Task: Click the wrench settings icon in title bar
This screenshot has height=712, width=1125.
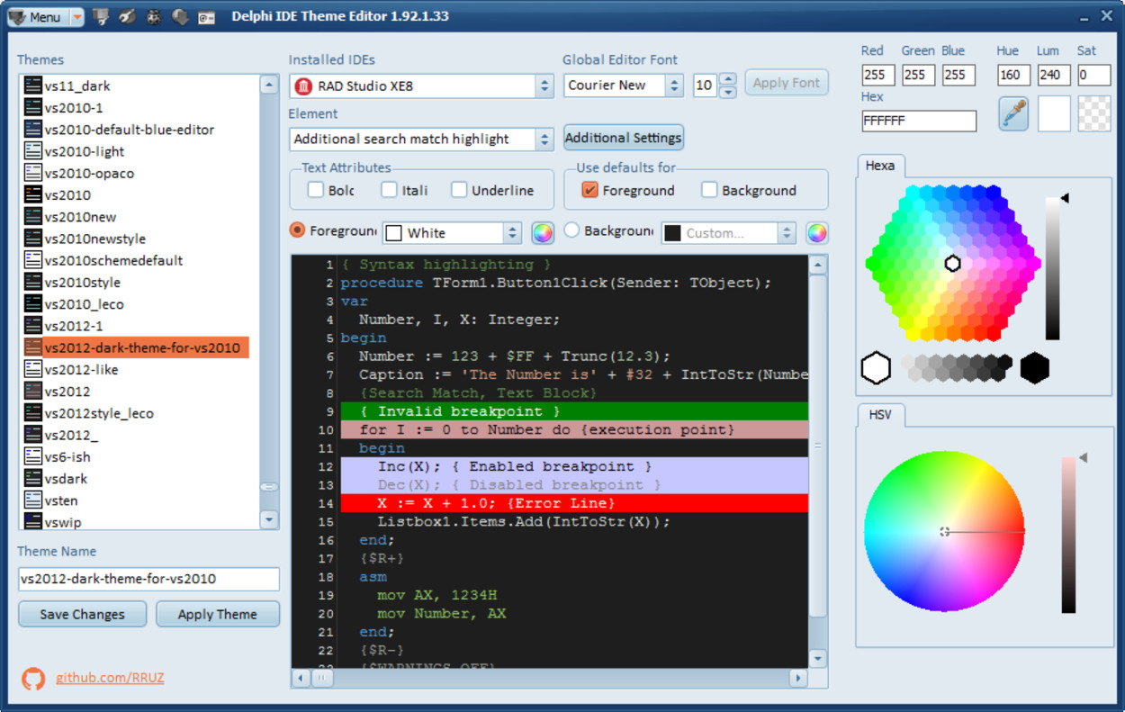Action: pyautogui.click(x=128, y=16)
